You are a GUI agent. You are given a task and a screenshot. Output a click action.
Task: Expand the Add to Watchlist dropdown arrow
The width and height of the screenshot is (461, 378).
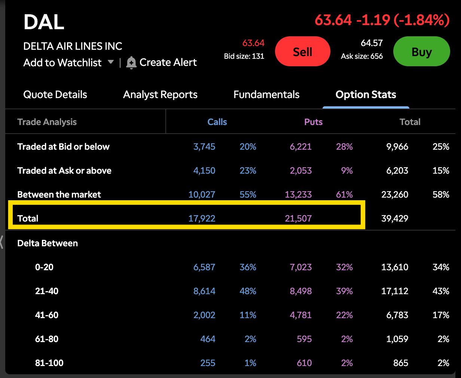(111, 62)
